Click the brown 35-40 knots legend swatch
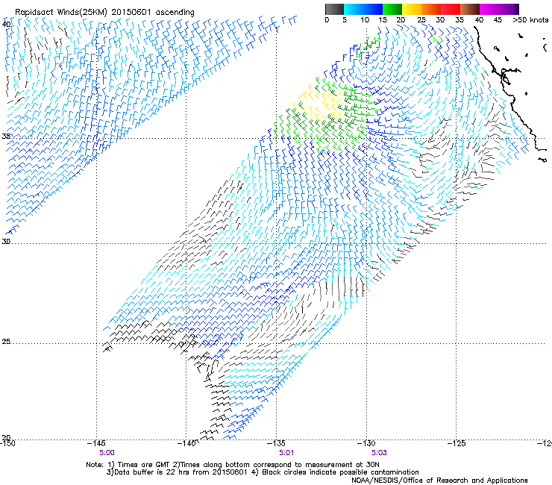The height and width of the screenshot is (485, 552). point(470,9)
